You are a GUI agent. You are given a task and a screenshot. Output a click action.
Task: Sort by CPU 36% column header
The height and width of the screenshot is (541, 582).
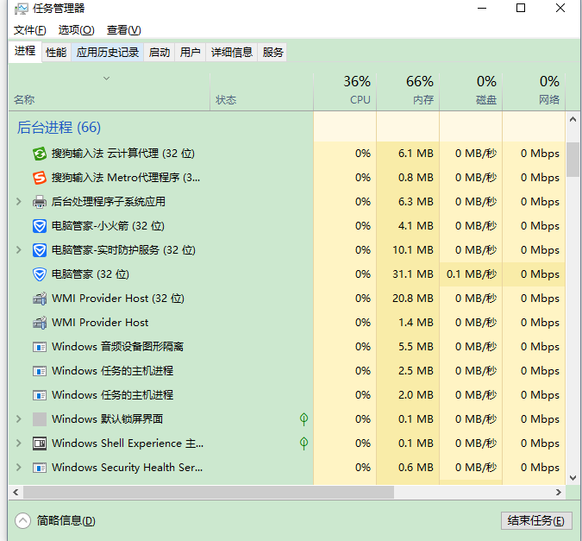[345, 91]
